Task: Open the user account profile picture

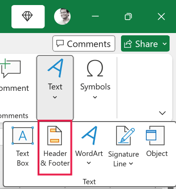Action: 62,17
